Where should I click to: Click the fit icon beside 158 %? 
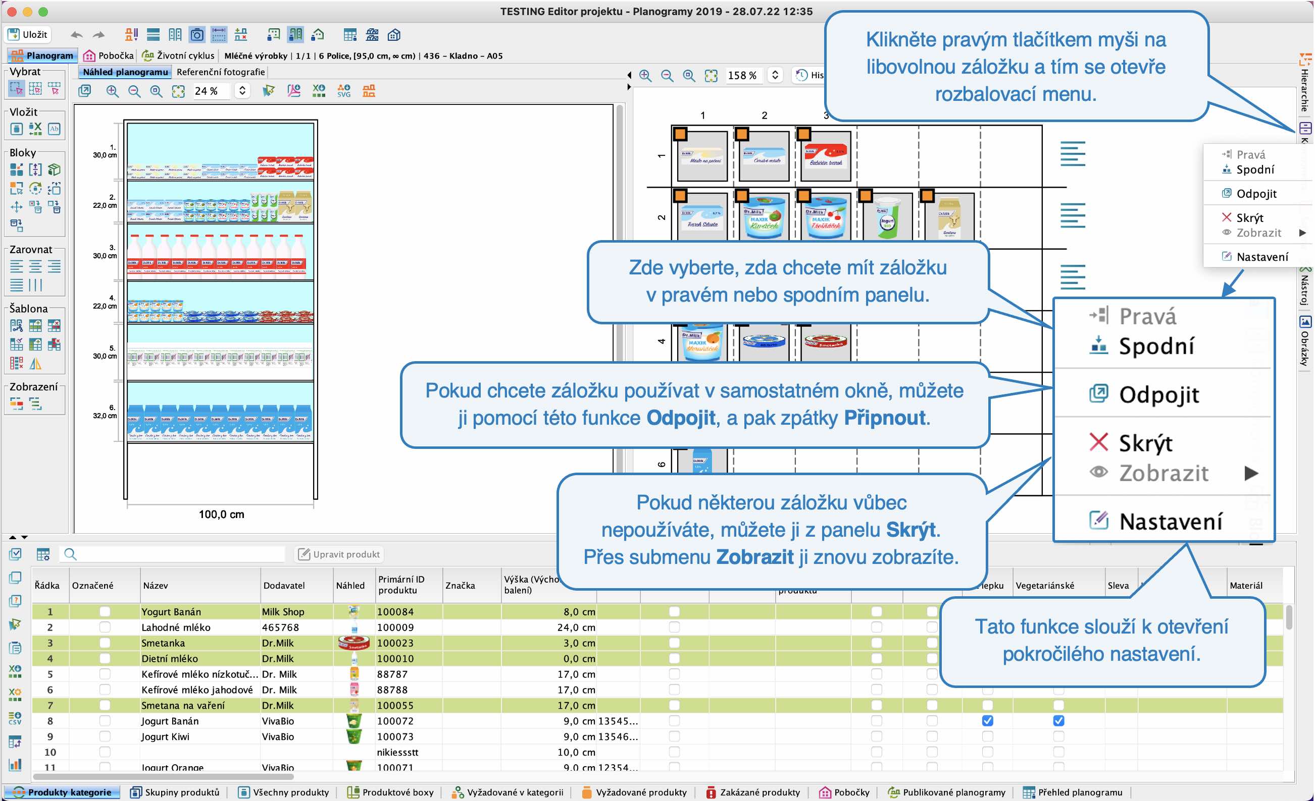[x=711, y=76]
